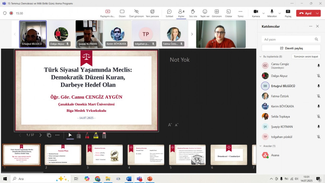Select the pink eraser tool
The height and width of the screenshot is (183, 325).
(104, 135)
